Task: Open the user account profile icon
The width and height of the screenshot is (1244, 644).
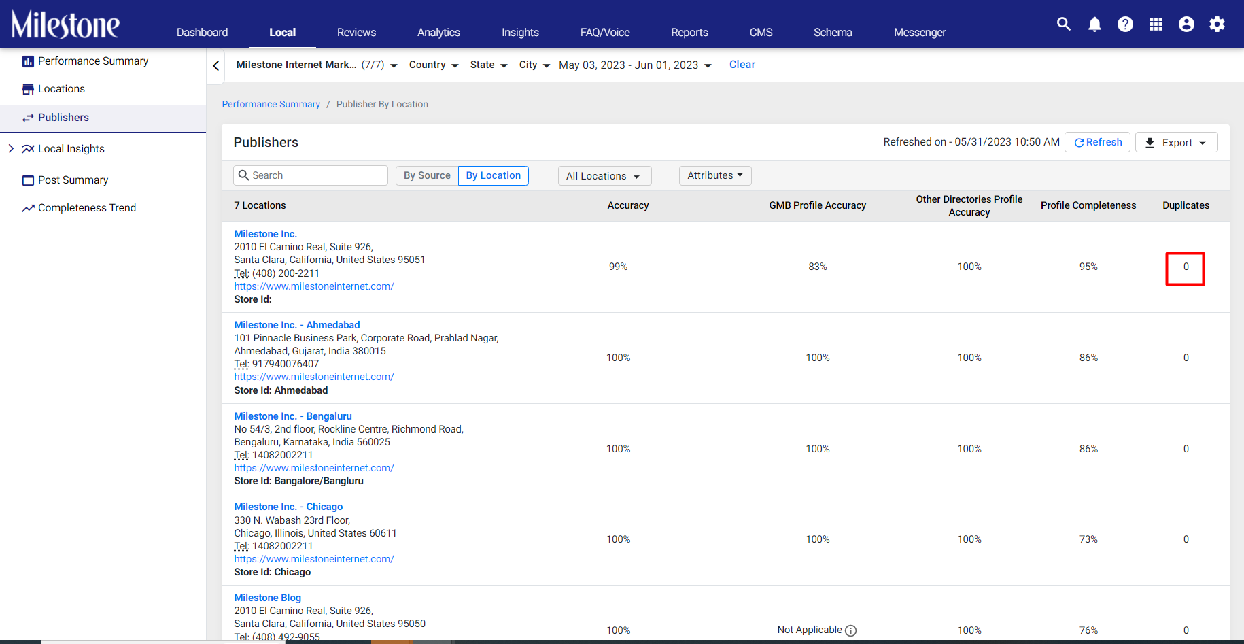Action: point(1186,24)
